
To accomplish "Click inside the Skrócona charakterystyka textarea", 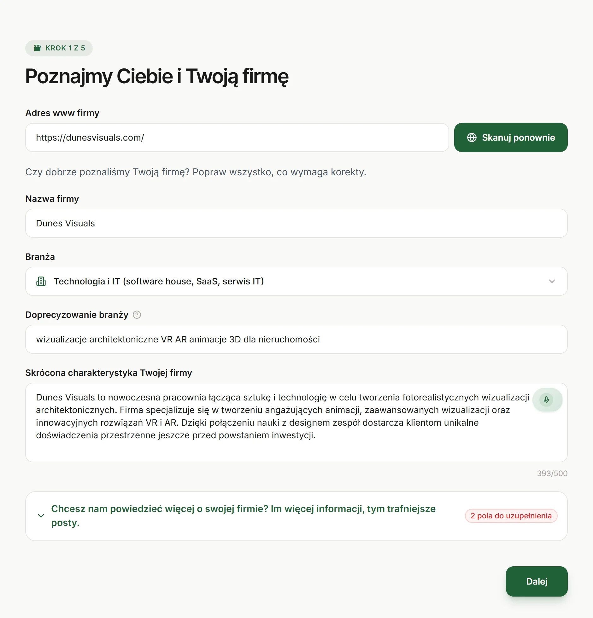I will pyautogui.click(x=296, y=423).
